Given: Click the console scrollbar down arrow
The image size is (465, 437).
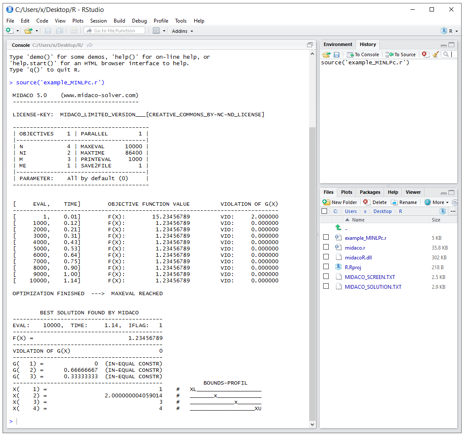Looking at the screenshot, I should [x=312, y=424].
